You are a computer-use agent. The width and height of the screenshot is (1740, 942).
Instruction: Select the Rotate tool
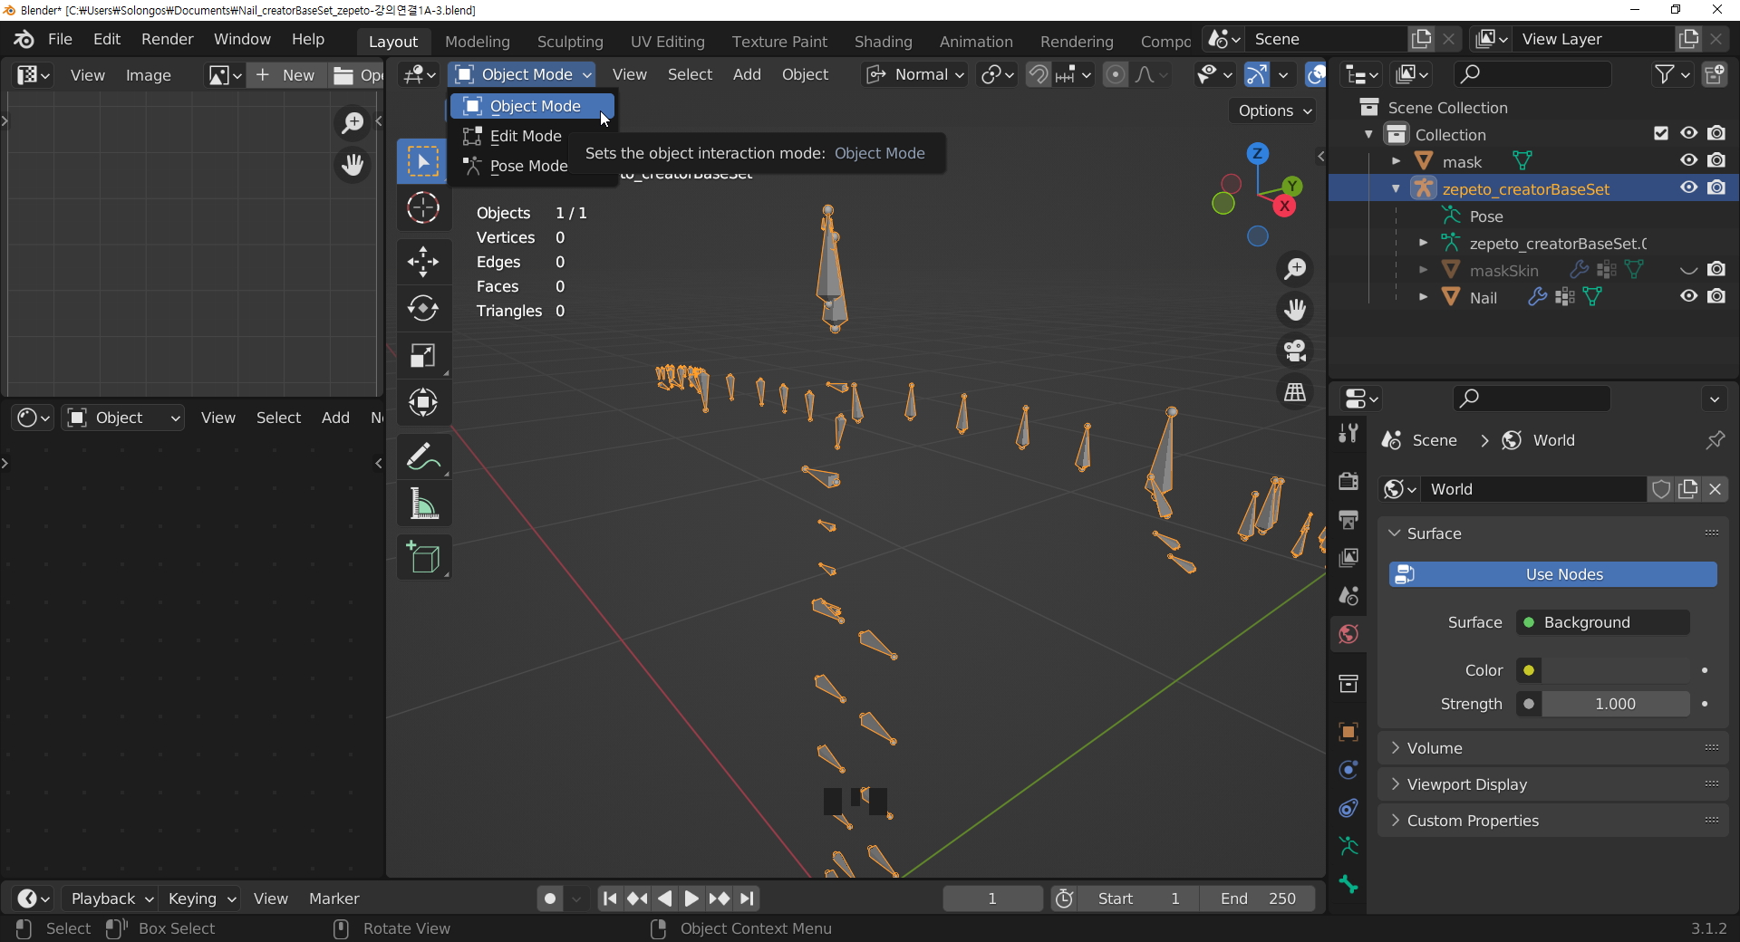pyautogui.click(x=422, y=309)
